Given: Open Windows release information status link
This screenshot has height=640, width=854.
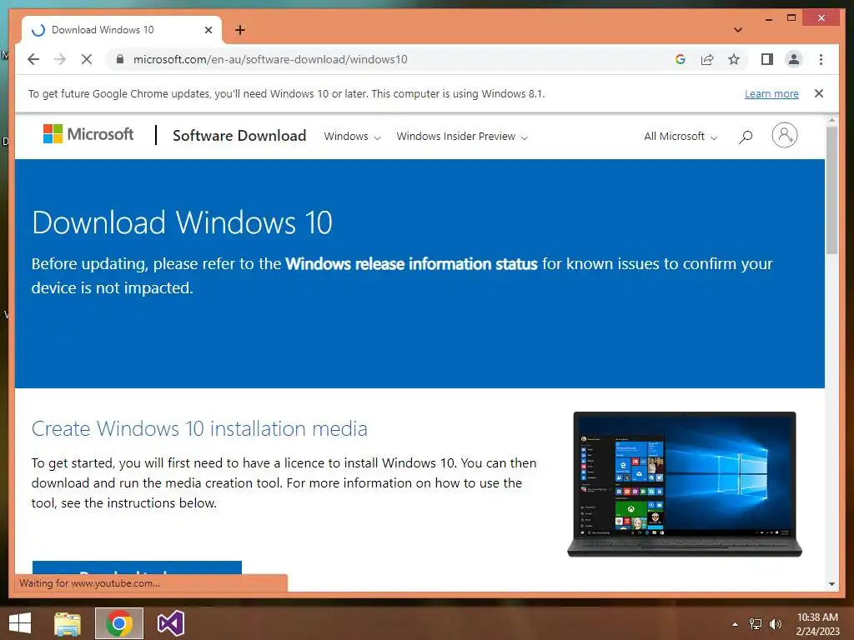Looking at the screenshot, I should (411, 264).
